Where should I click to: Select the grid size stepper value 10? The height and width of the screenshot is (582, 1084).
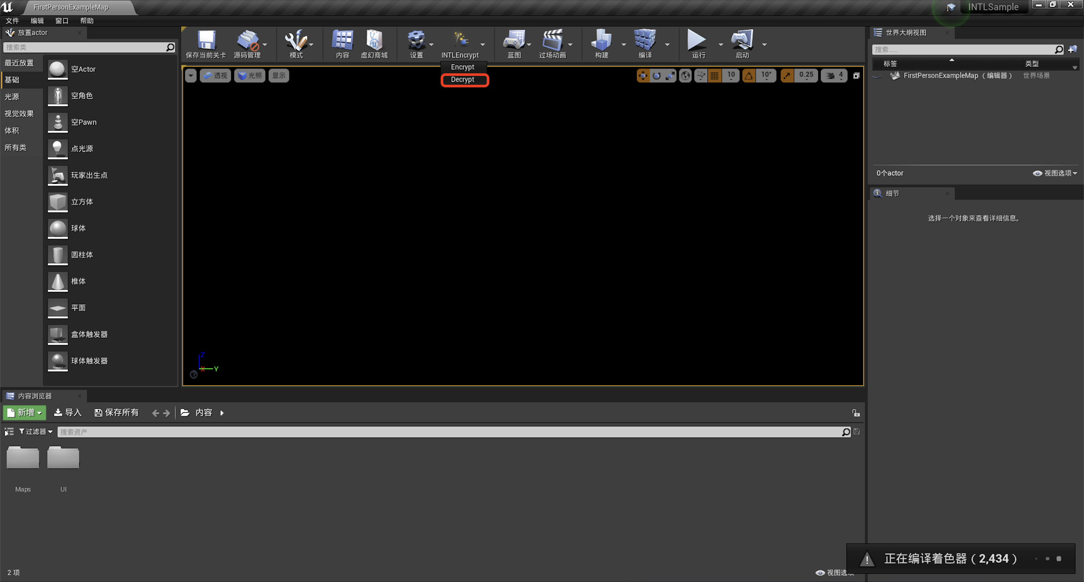click(x=730, y=75)
